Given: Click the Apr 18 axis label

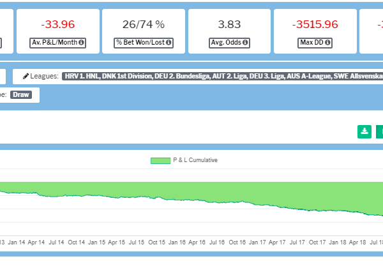Looking at the screenshot, I should [x=357, y=242].
